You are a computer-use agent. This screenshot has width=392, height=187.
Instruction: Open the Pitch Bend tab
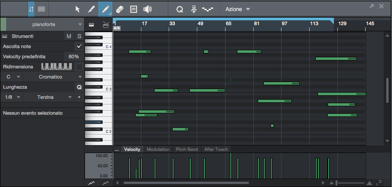(x=187, y=150)
